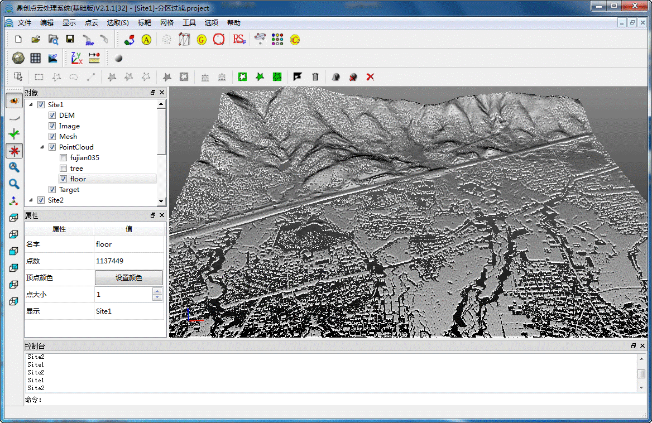
Task: Enable the fujian035 point cloud checkbox
Action: click(63, 158)
